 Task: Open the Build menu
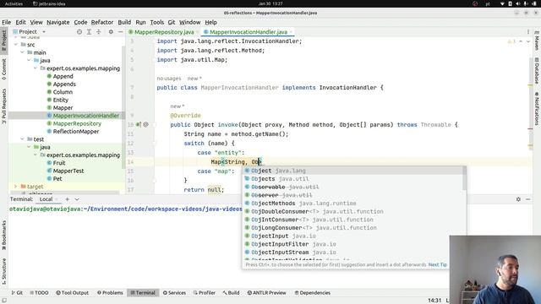click(124, 22)
